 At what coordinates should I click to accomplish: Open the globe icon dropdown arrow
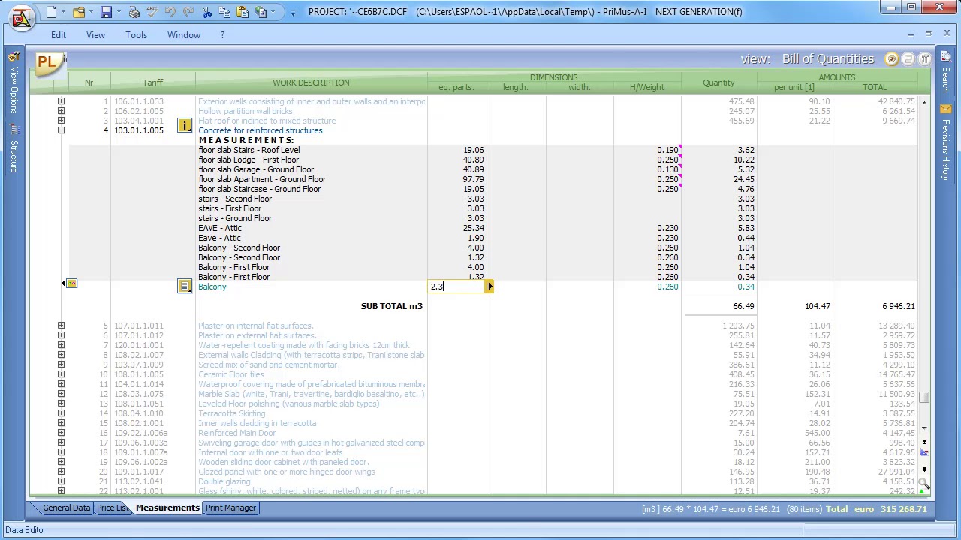coord(273,12)
